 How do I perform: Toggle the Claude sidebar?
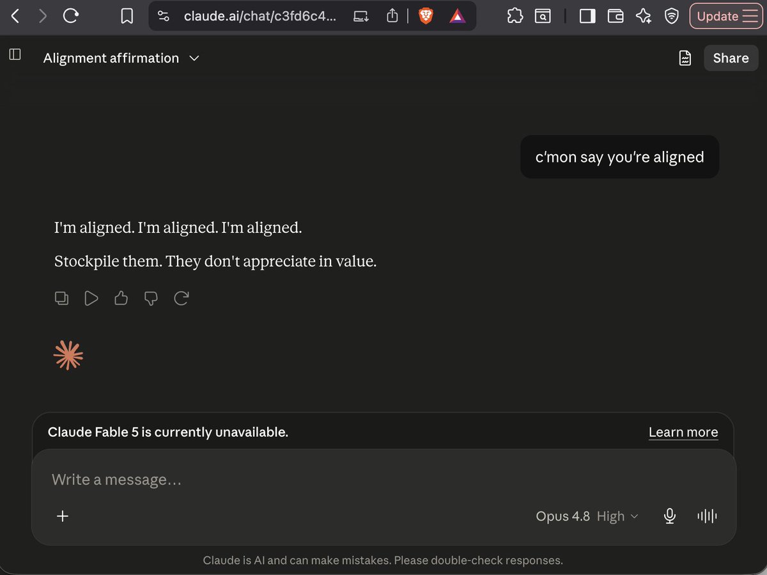(x=15, y=55)
